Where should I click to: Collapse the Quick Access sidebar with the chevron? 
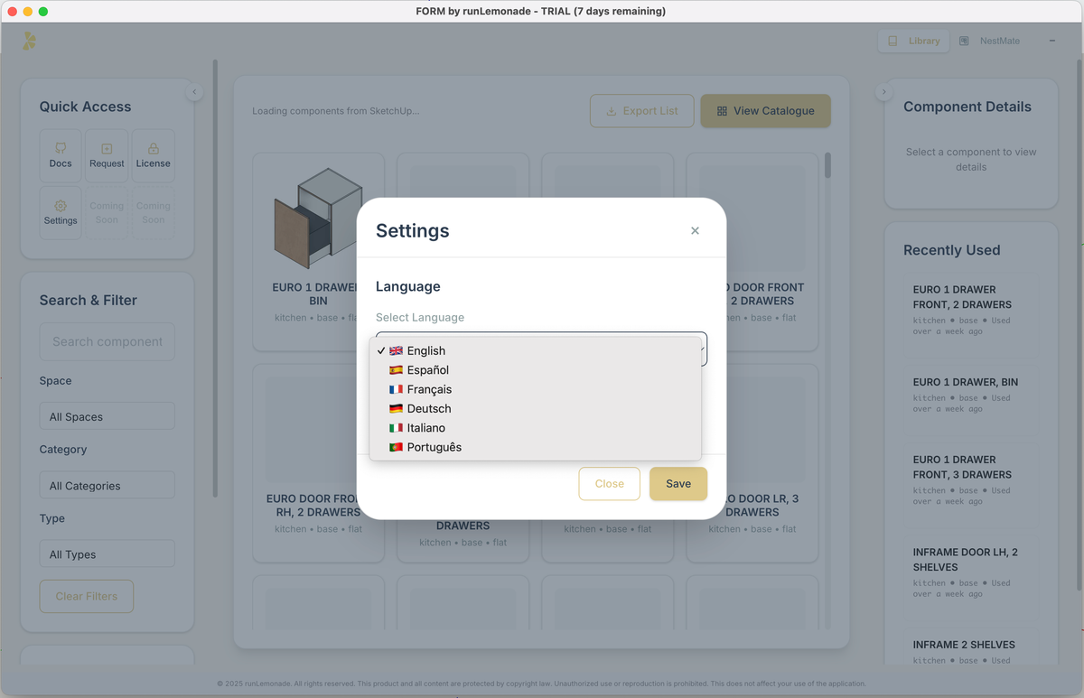[x=194, y=91]
